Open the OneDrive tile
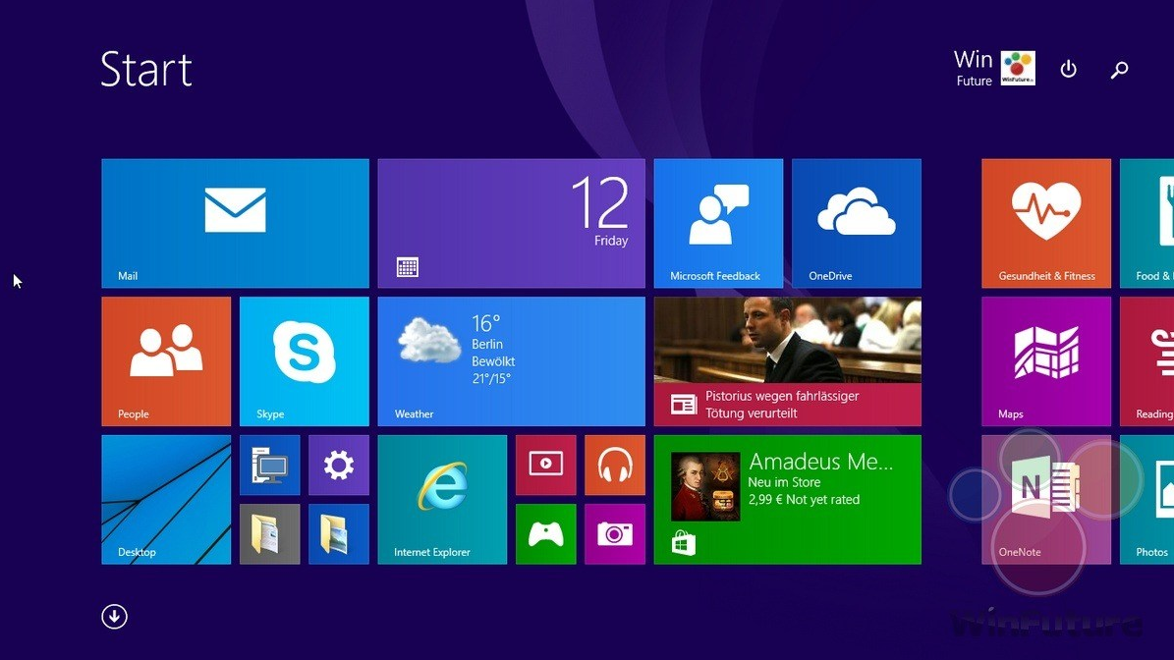The height and width of the screenshot is (660, 1174). 856,223
